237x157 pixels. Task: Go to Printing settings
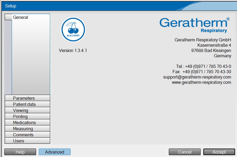coord(27,116)
